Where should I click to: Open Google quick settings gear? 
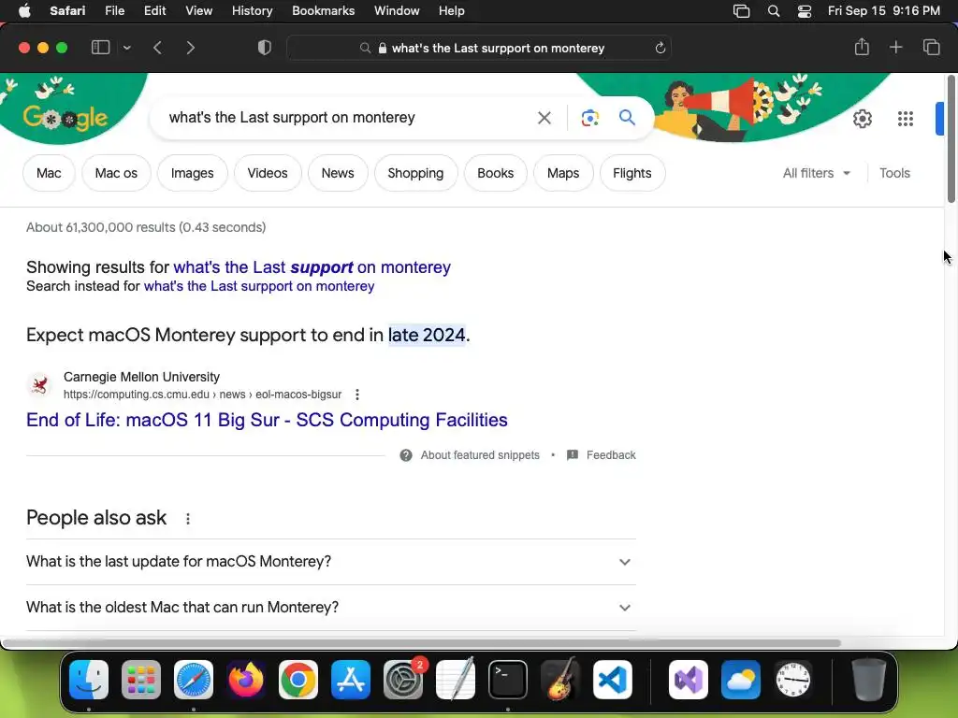[x=862, y=119]
